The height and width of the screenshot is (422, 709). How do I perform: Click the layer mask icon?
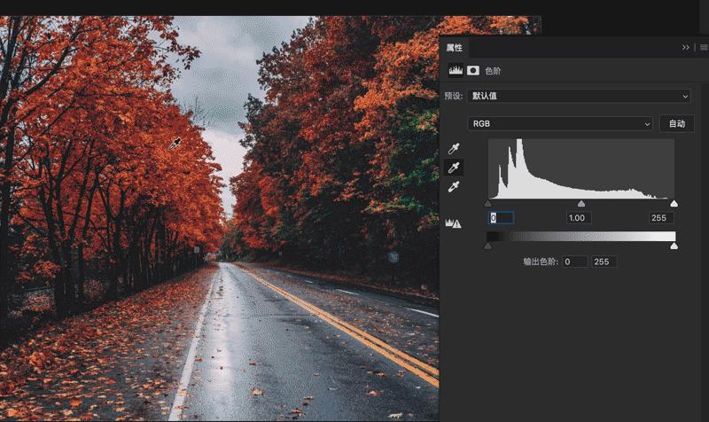tap(473, 70)
